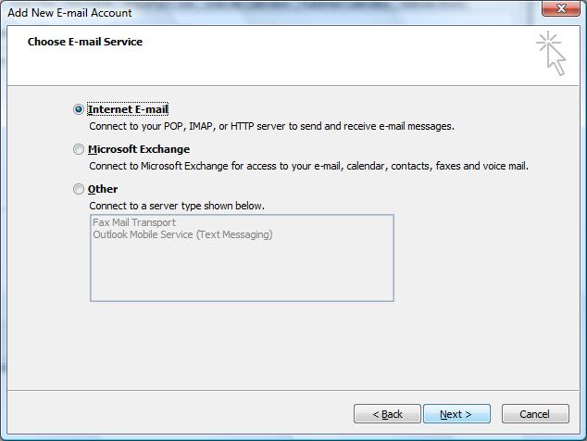Click the POP, IMAP, or HTTP description

click(271, 126)
